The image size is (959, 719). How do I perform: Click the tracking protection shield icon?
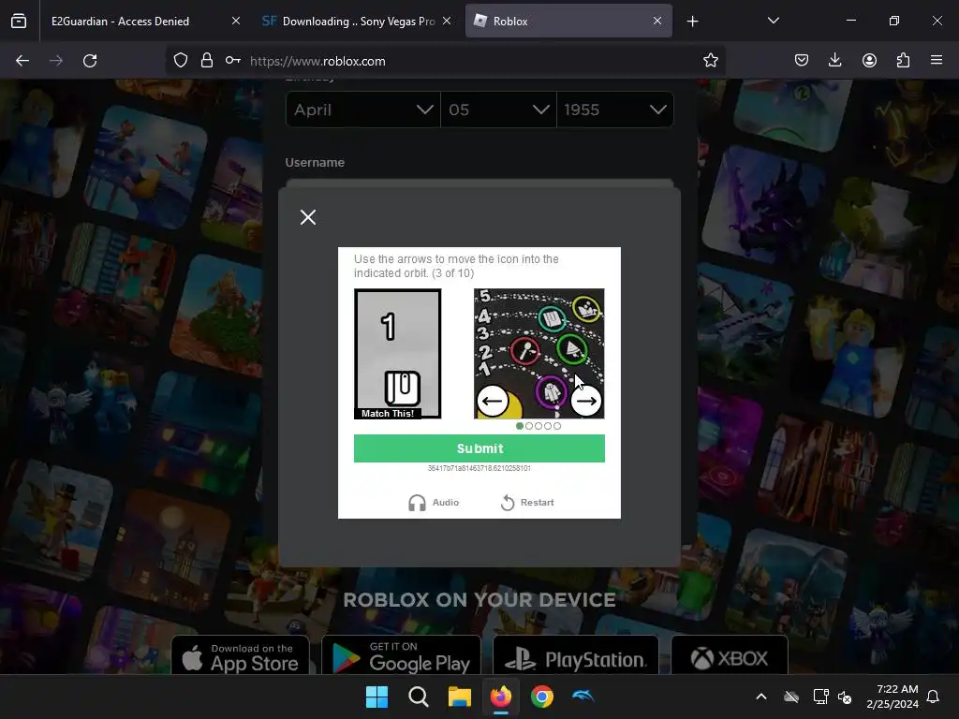pos(181,61)
